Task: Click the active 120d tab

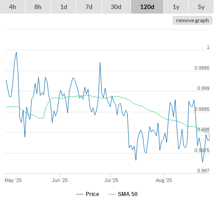Action: pos(147,7)
